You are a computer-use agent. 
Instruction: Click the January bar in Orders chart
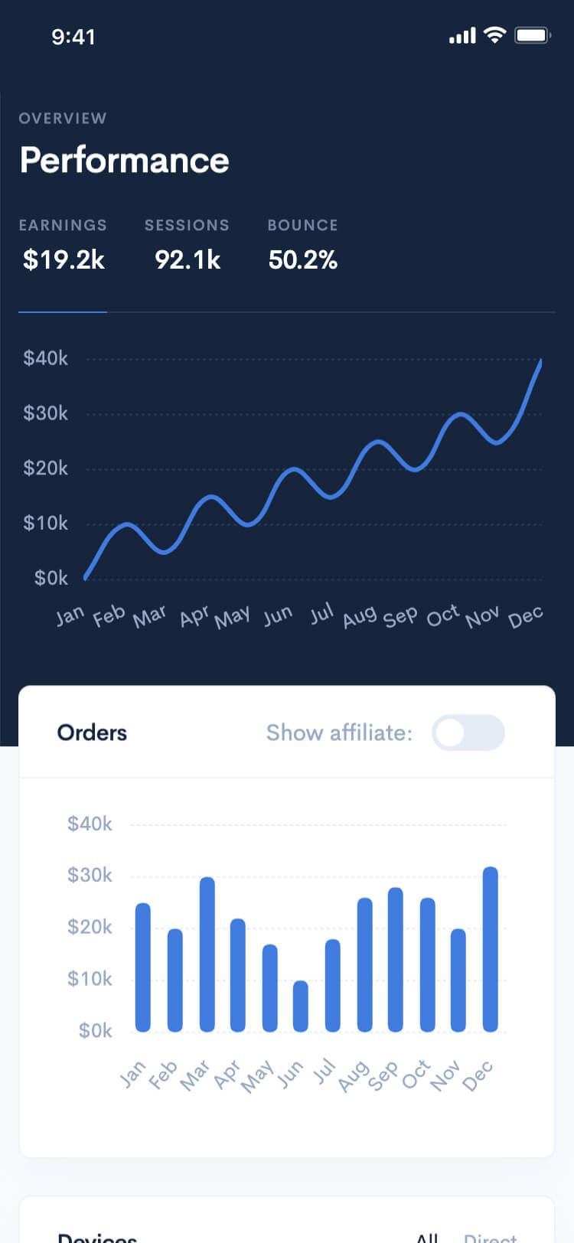click(143, 967)
